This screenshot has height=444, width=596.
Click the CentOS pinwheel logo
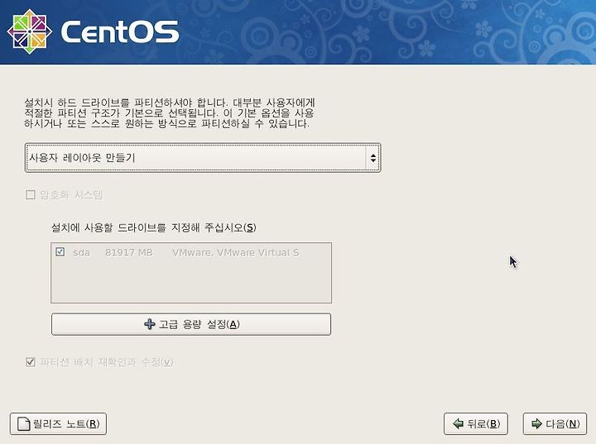point(30,31)
